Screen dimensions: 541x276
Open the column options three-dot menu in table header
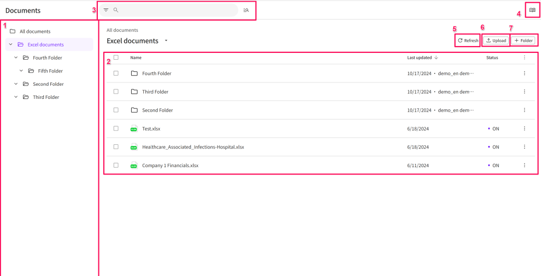(x=524, y=58)
